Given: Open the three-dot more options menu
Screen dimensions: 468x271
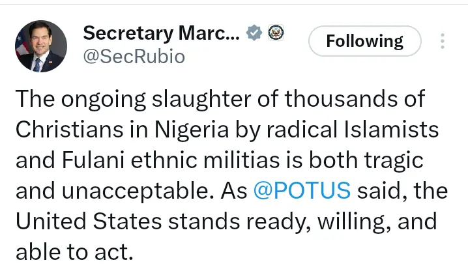Looking at the screenshot, I should pyautogui.click(x=443, y=42).
